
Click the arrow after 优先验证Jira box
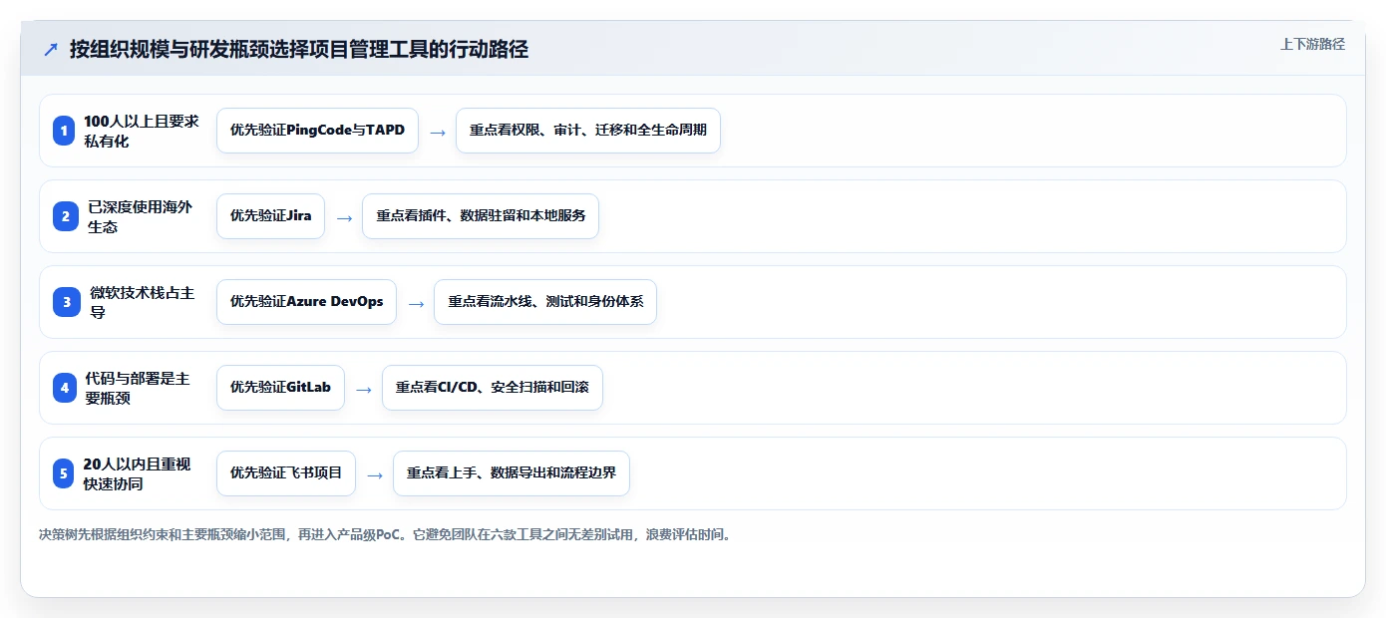coord(344,217)
